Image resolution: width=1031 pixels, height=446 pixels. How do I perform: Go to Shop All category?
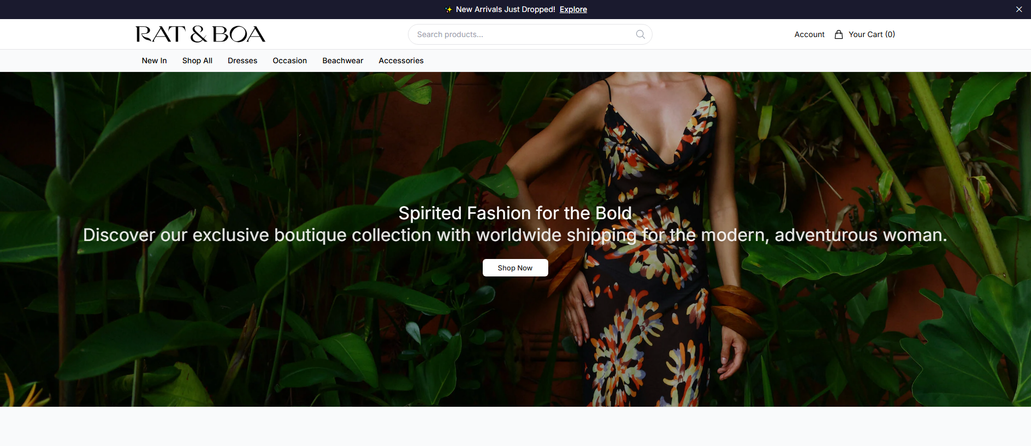pos(197,61)
